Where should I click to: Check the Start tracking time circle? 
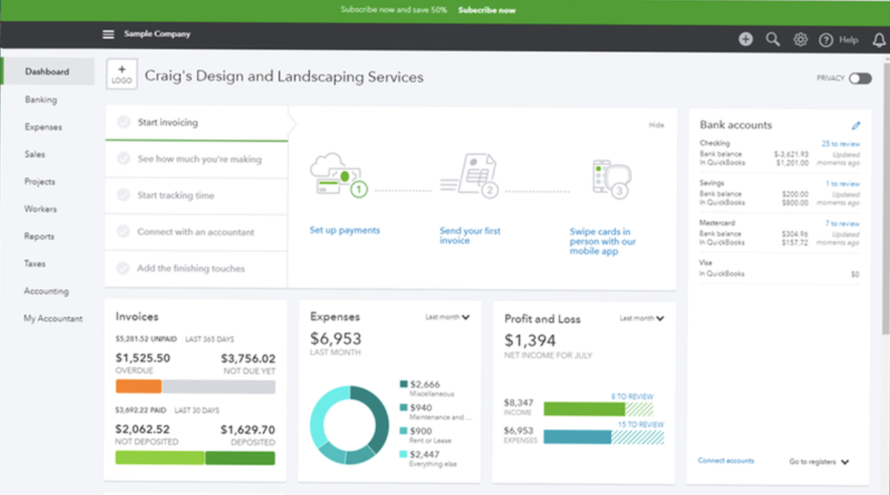[124, 196]
